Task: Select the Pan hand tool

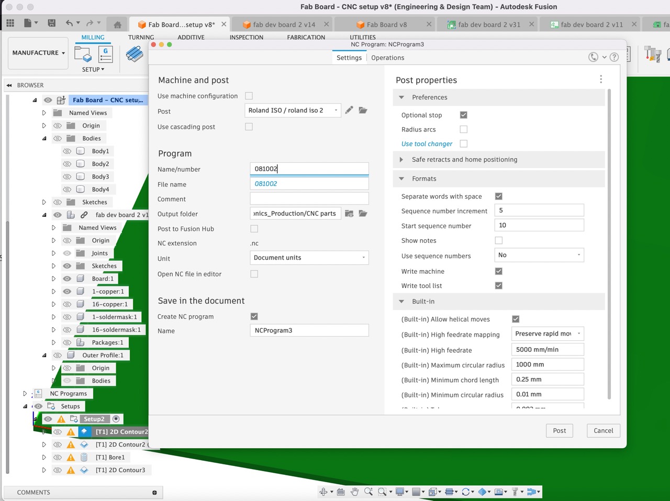Action: tap(355, 492)
